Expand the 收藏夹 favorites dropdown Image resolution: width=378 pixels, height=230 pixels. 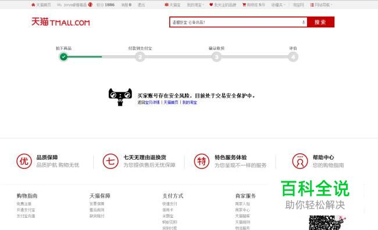[278, 5]
